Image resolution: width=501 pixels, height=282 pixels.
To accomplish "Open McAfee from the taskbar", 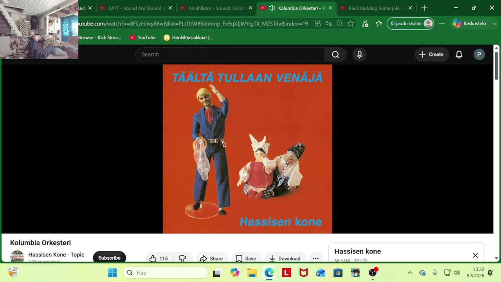I will pyautogui.click(x=303, y=273).
